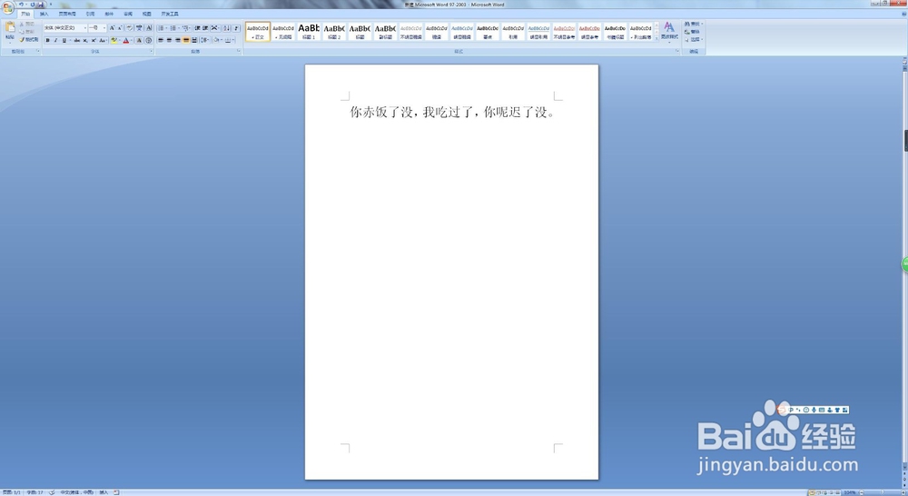Open the Change Case (Aa) dropdown
This screenshot has width=908, height=496.
(103, 41)
